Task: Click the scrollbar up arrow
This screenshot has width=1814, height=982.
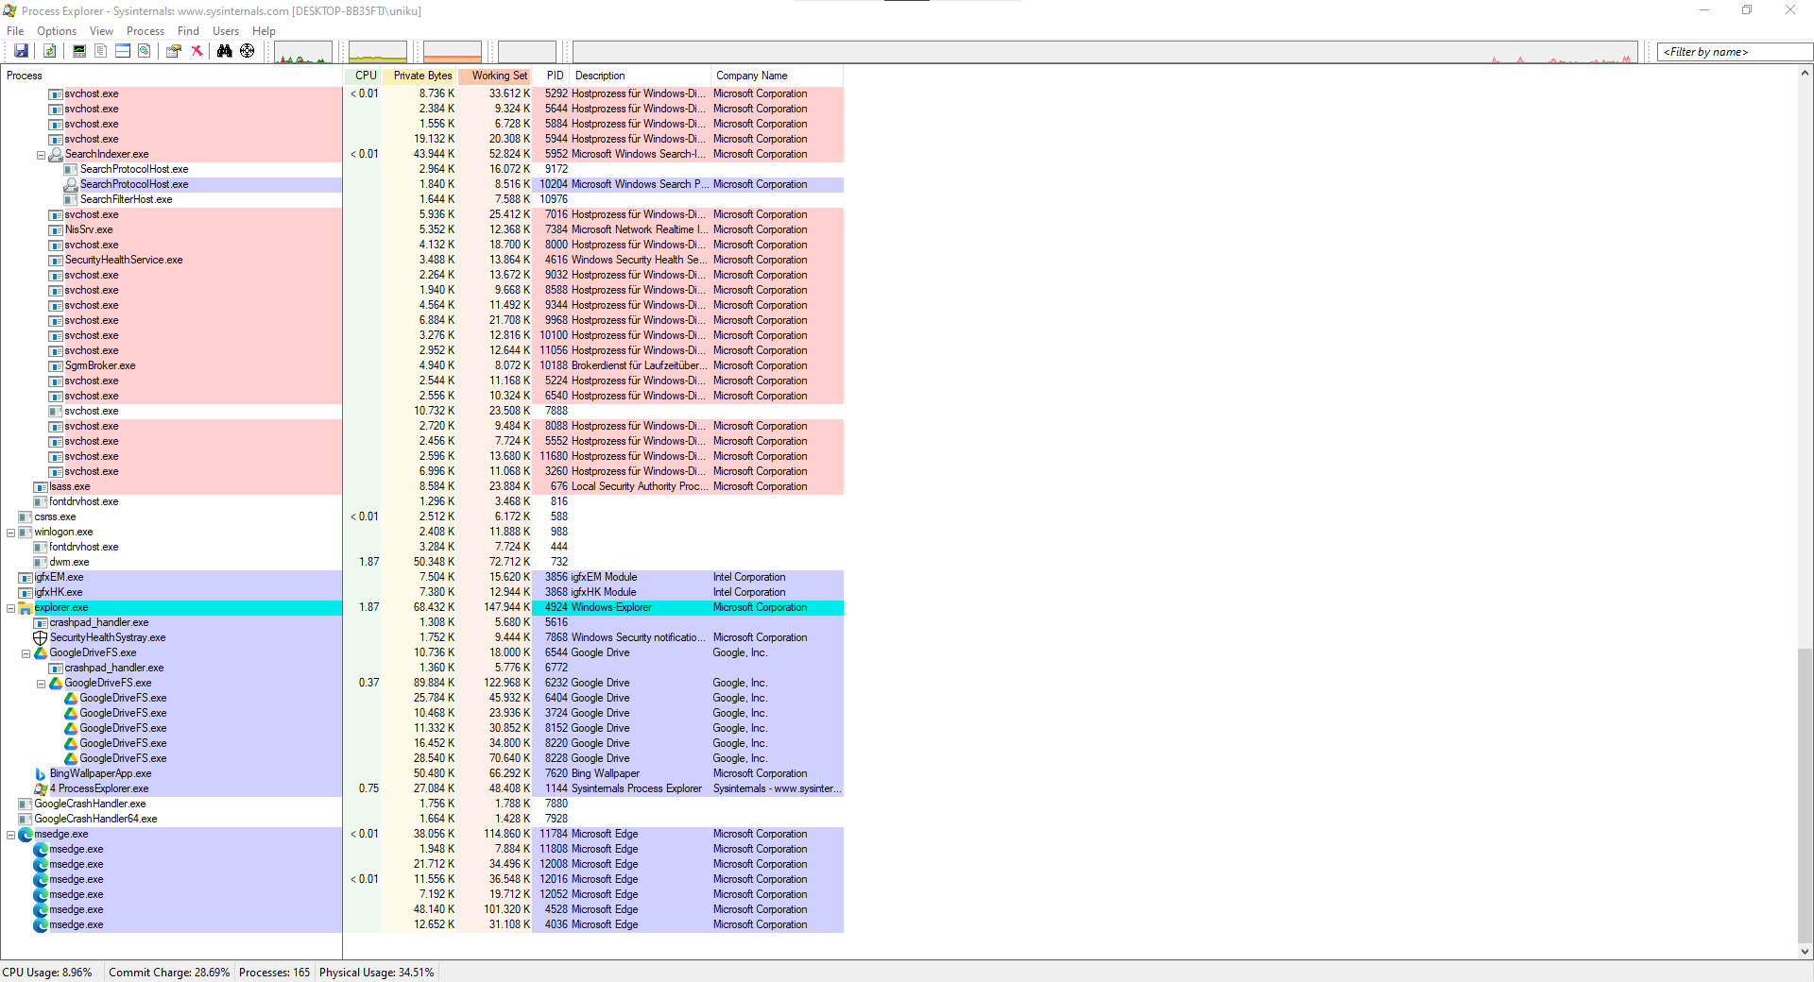Action: (x=1805, y=73)
